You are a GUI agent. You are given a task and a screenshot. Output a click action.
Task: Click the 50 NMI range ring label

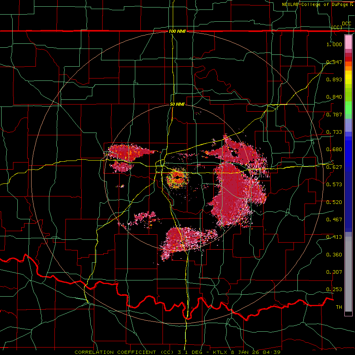[177, 104]
